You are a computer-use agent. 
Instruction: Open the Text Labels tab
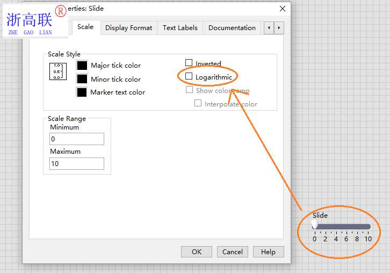[x=180, y=28]
